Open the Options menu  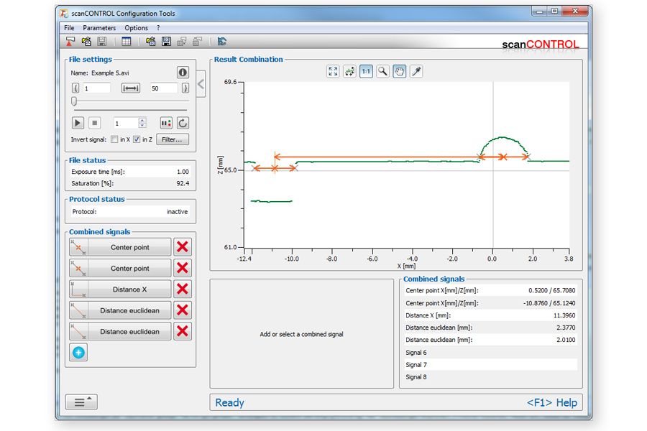click(x=137, y=28)
